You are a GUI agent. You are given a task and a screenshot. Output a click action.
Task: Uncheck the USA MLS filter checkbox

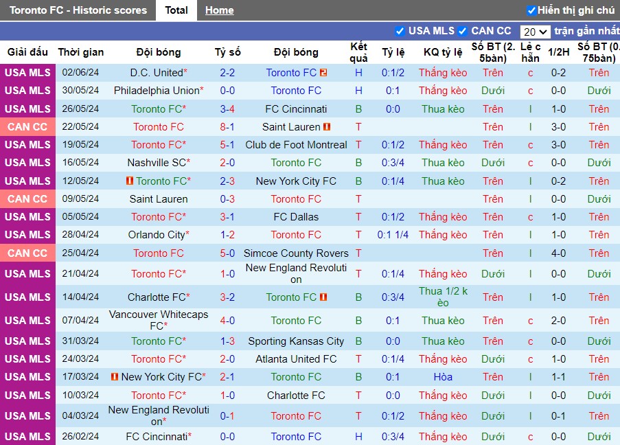click(400, 32)
